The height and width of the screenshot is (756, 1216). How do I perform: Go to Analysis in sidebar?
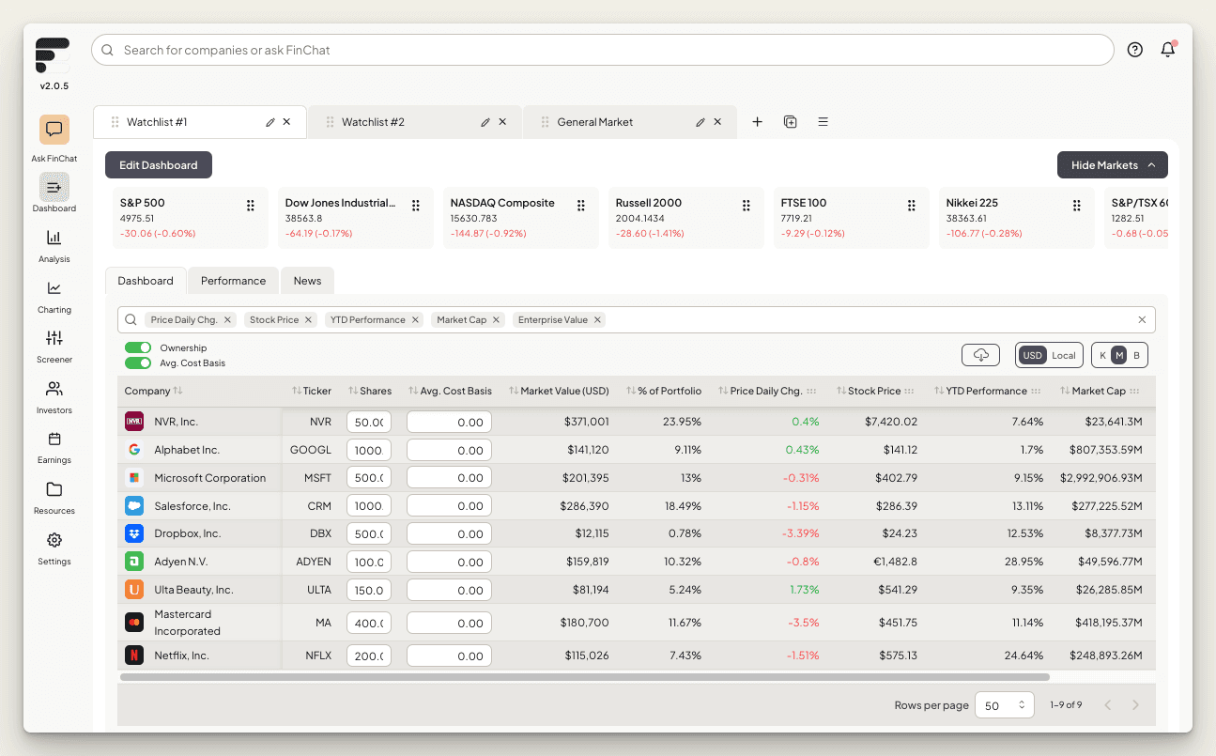tap(54, 238)
